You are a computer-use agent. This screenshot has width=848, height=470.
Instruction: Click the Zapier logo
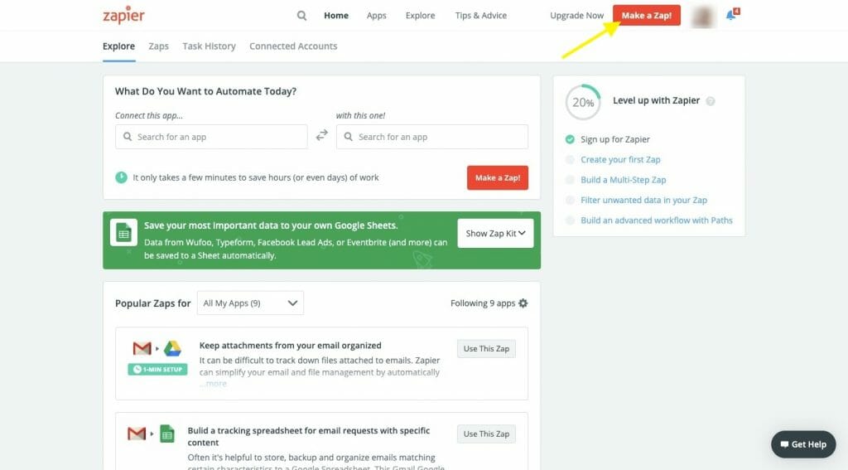click(x=123, y=15)
